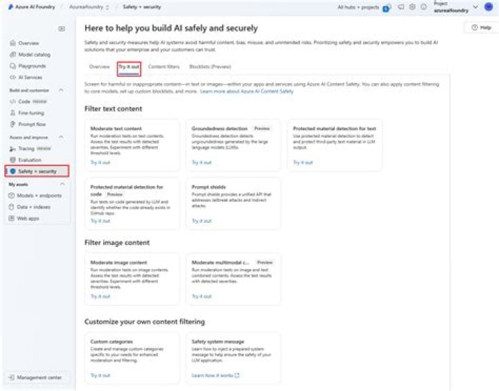
Task: Click the Fine-tuning flask icon
Action: [x=12, y=113]
